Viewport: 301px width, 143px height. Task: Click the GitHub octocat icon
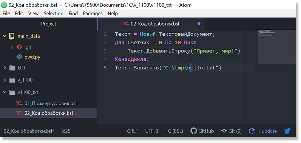tap(194, 131)
